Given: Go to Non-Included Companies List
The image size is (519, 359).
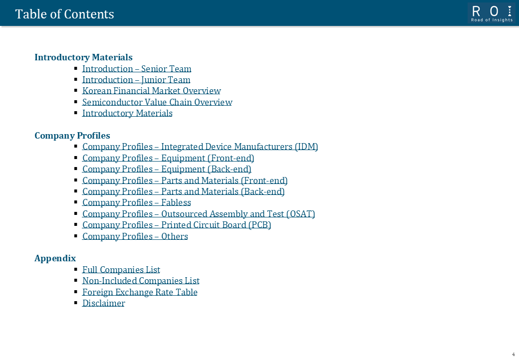Looking at the screenshot, I should (x=141, y=281).
